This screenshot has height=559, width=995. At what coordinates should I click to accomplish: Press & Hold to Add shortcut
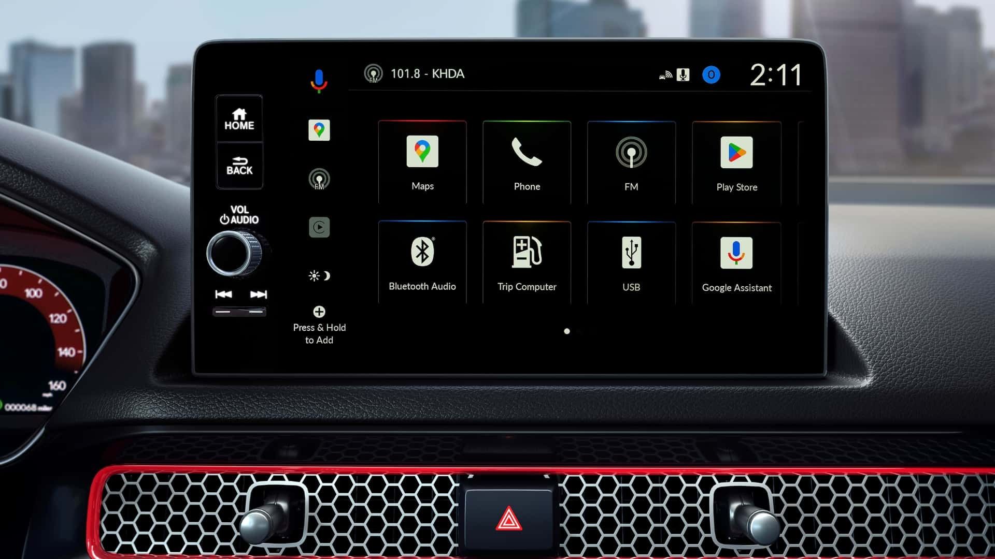click(x=319, y=324)
